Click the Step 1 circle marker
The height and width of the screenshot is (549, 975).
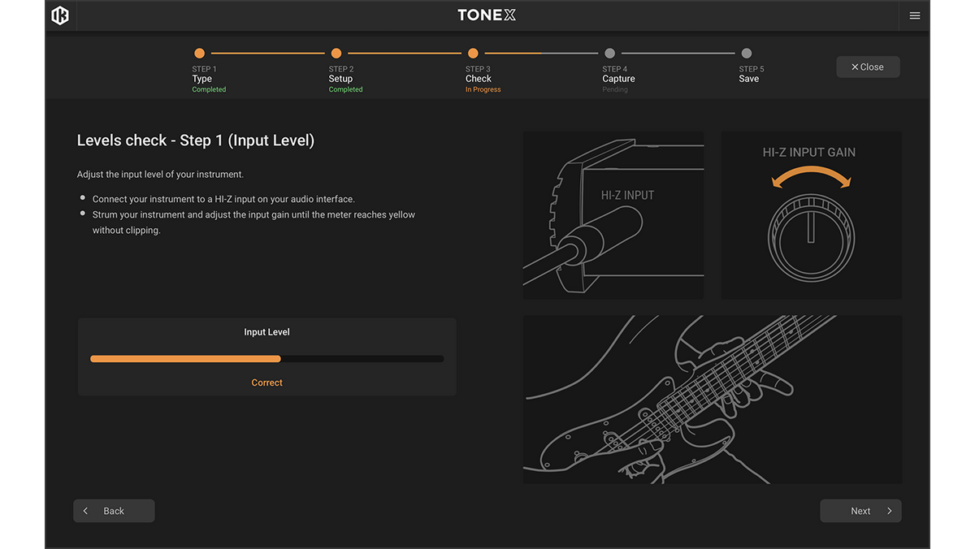(x=199, y=54)
